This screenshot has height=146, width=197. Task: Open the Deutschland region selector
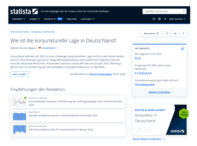tap(48, 48)
